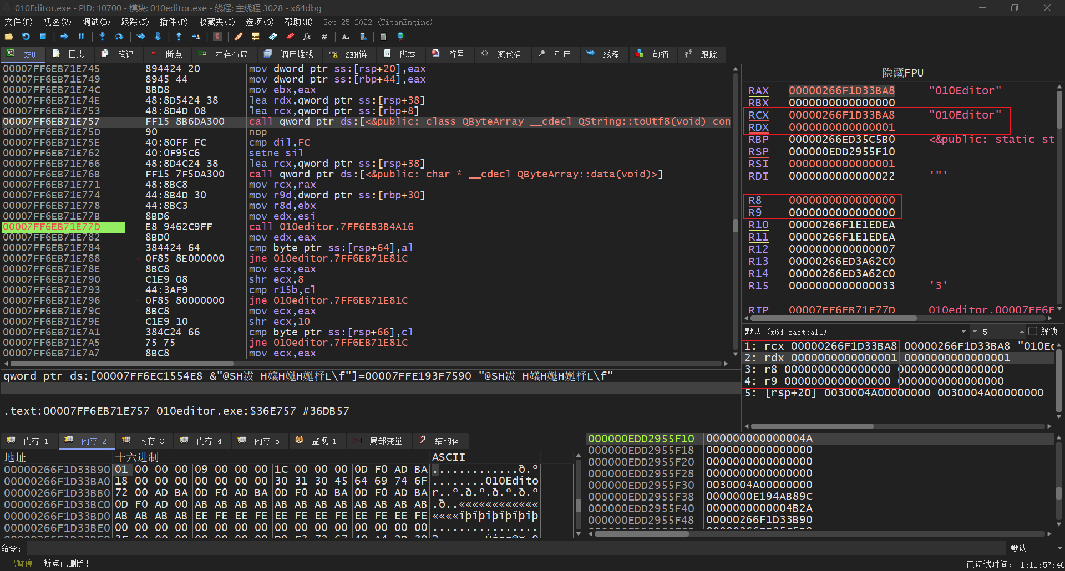Click the step over curved arrow icon

(x=119, y=37)
